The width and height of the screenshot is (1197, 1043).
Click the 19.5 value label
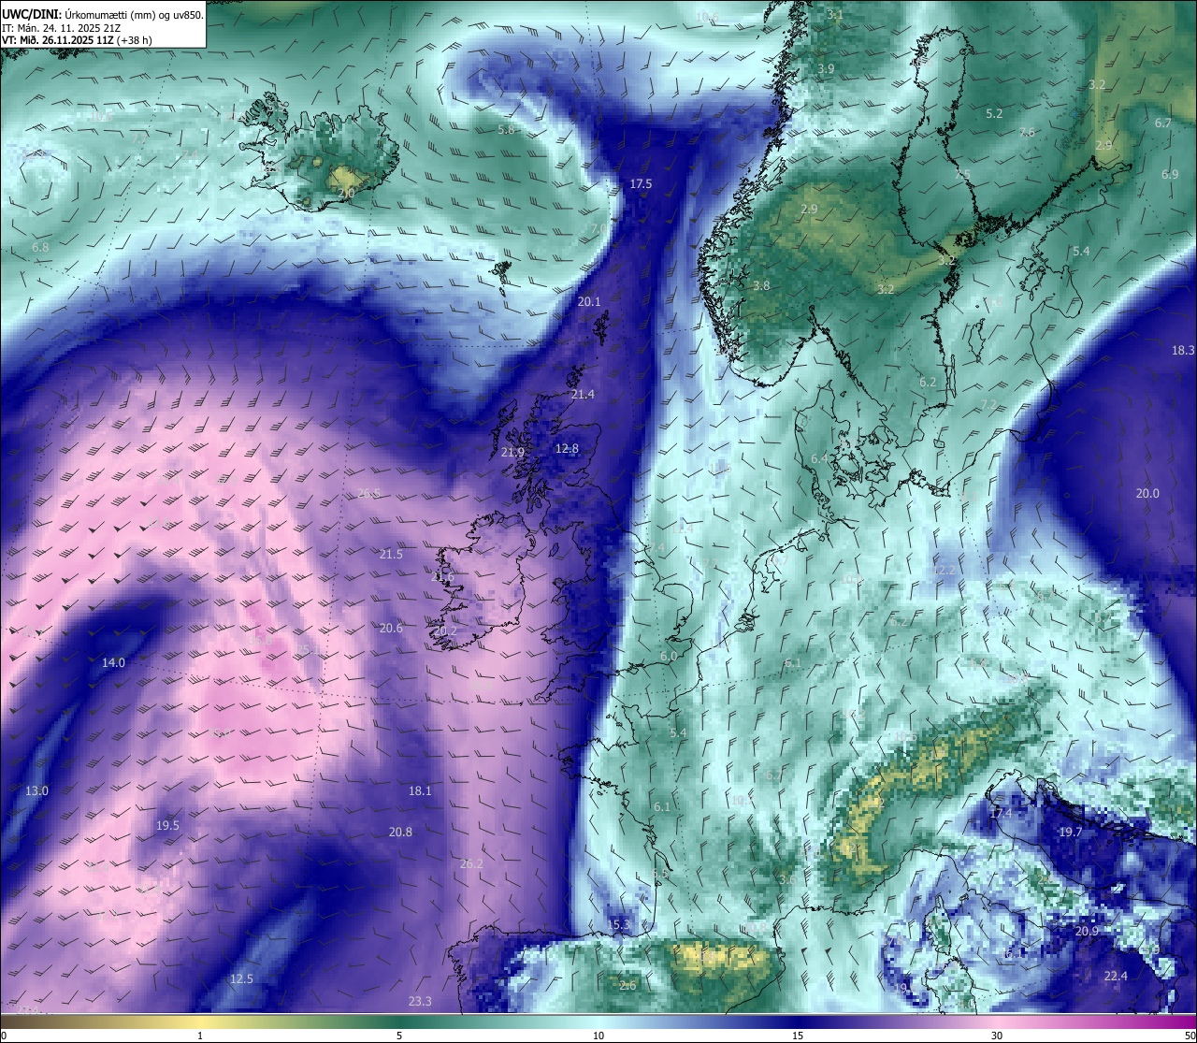pyautogui.click(x=167, y=826)
